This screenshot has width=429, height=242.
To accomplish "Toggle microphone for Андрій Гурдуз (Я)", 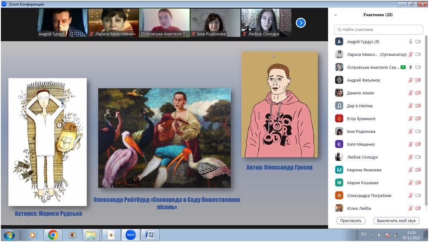I will (x=411, y=42).
